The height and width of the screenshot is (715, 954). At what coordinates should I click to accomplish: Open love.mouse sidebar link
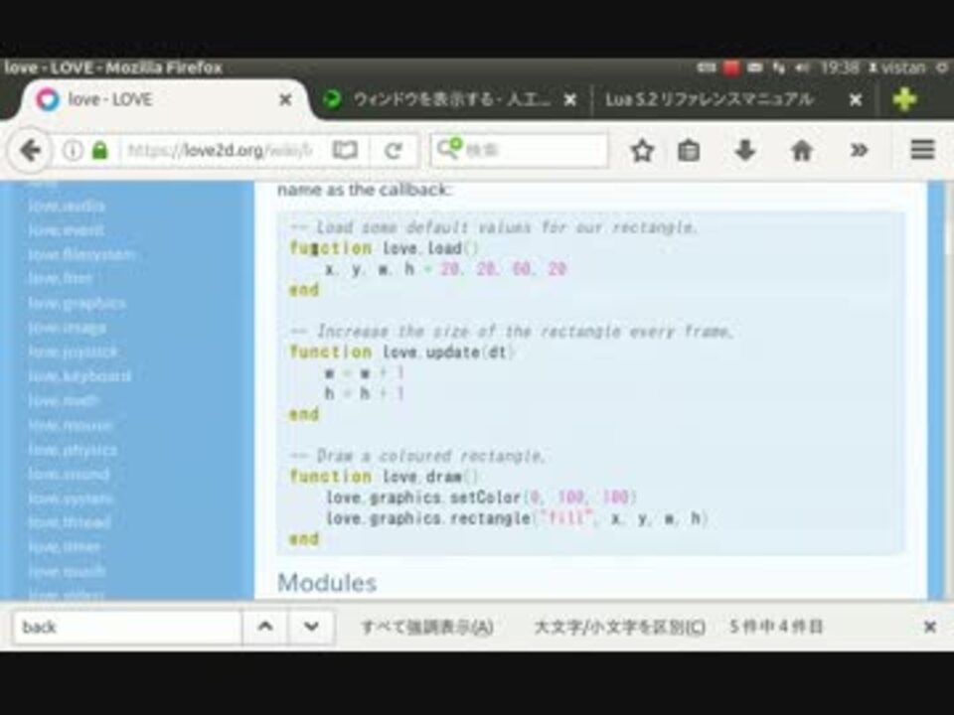(x=71, y=424)
